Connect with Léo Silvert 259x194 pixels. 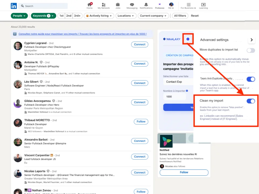(139, 83)
